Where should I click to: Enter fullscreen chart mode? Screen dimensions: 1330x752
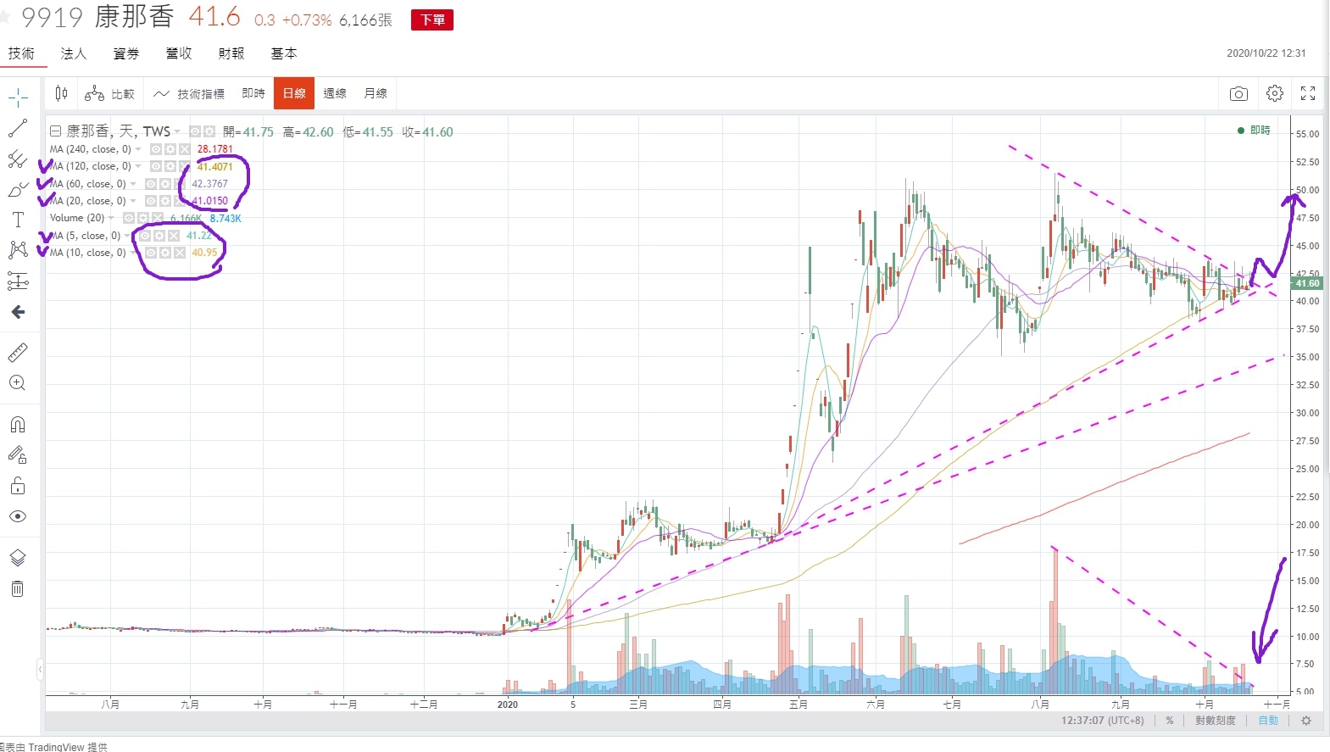click(1308, 93)
